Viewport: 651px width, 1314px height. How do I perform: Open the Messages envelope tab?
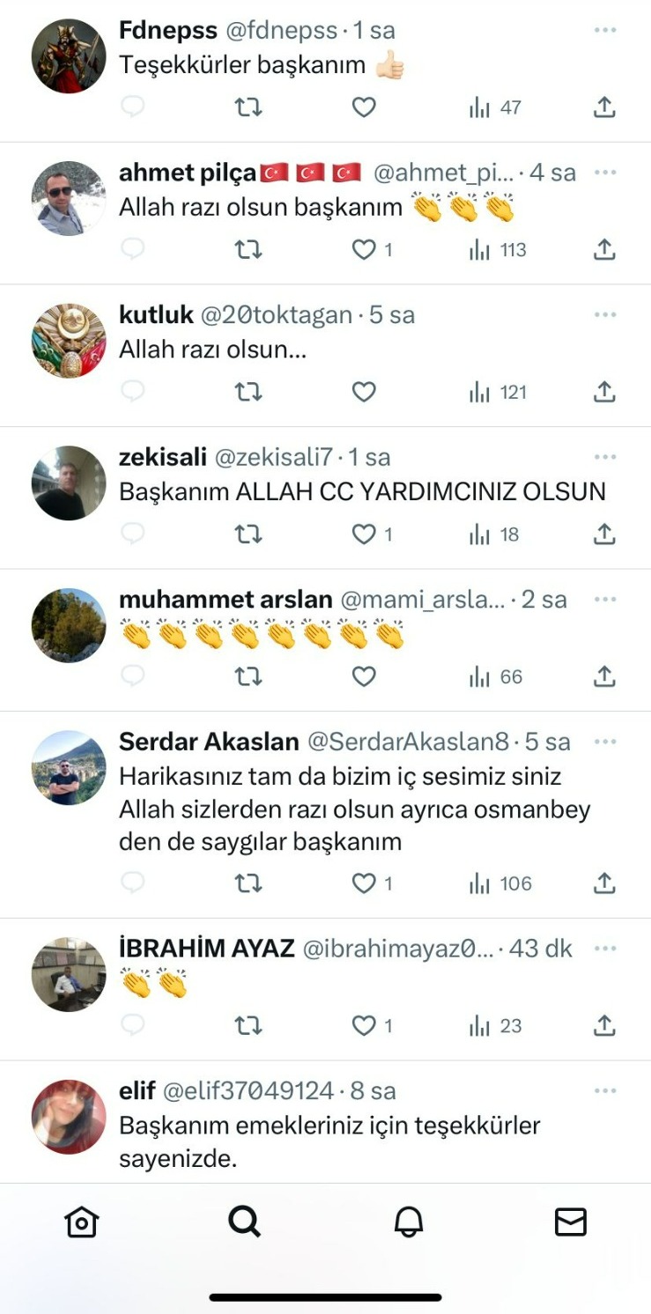pos(571,1222)
